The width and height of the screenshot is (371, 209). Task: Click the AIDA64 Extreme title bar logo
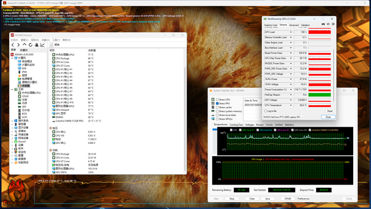pos(12,35)
